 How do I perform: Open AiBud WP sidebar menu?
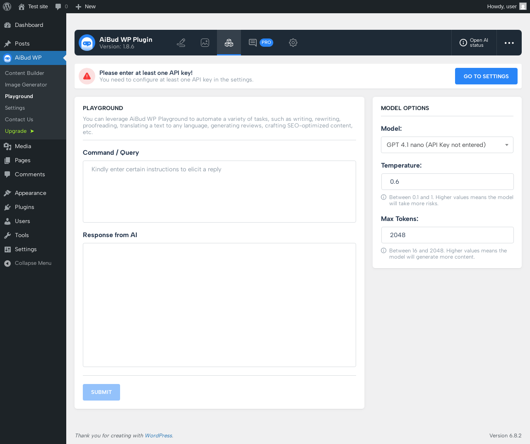click(x=33, y=58)
